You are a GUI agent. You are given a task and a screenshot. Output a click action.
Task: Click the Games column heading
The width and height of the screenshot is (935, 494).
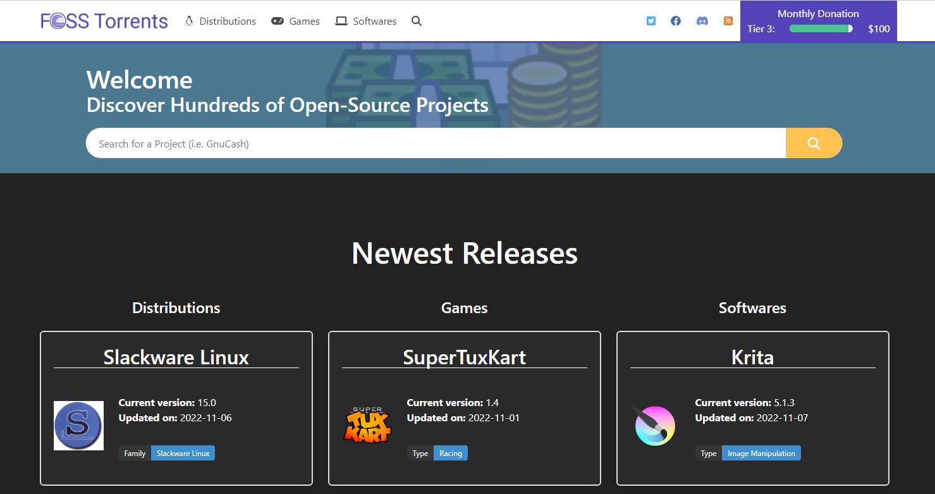point(465,308)
